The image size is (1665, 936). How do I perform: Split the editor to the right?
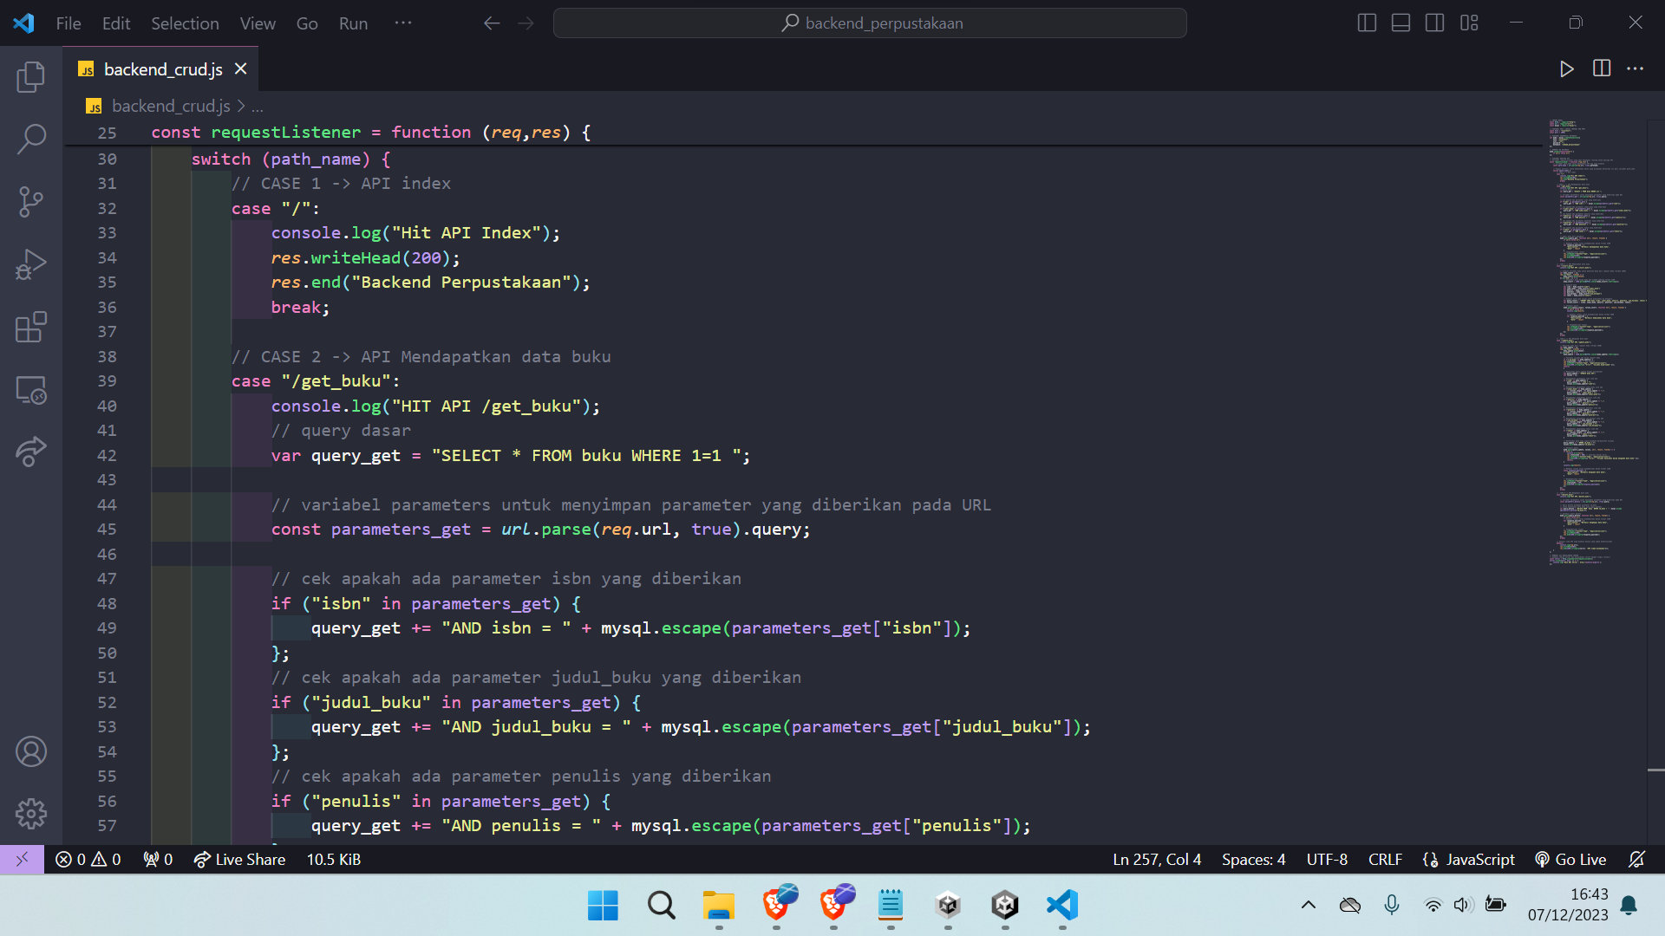point(1602,68)
